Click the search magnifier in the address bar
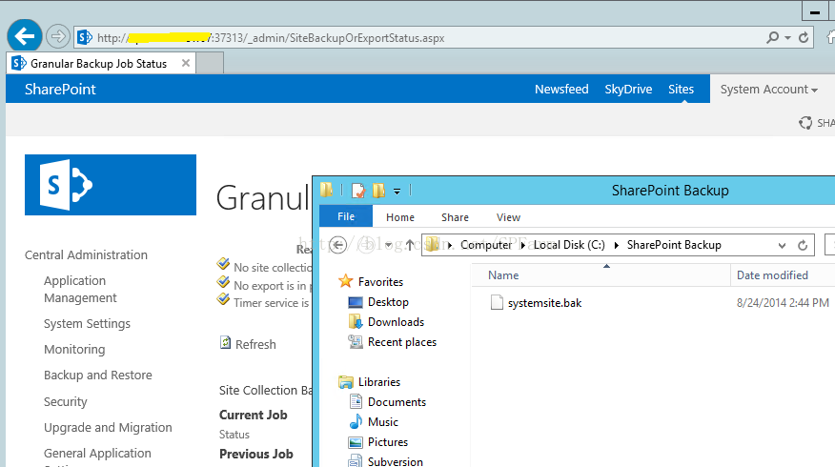Viewport: 835px width, 467px height. coord(772,37)
